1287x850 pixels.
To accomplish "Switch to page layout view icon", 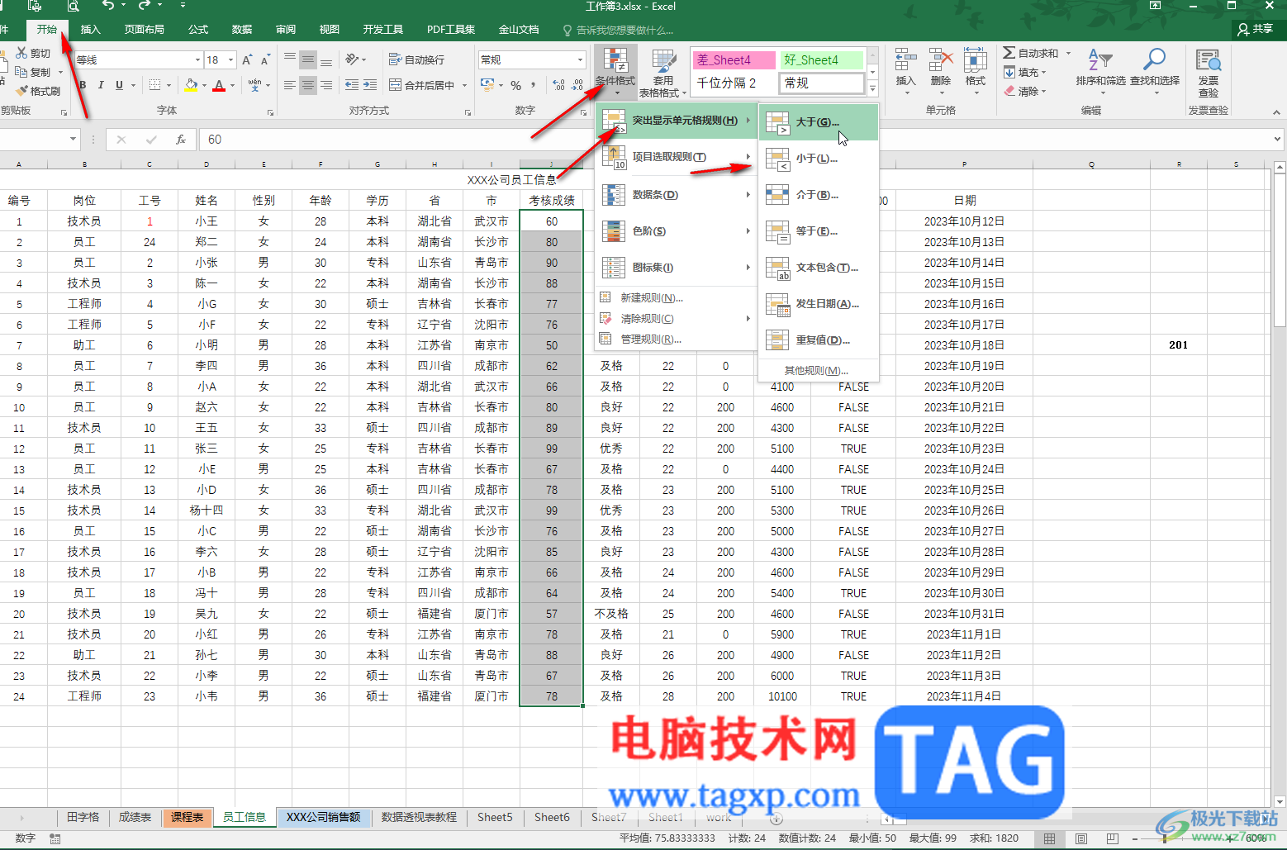I will (x=1081, y=838).
